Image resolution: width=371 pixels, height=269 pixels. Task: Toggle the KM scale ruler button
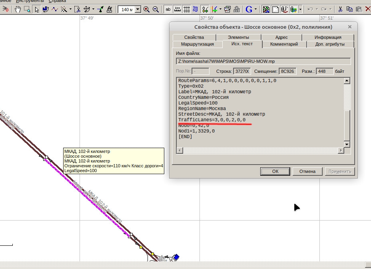click(x=177, y=9)
